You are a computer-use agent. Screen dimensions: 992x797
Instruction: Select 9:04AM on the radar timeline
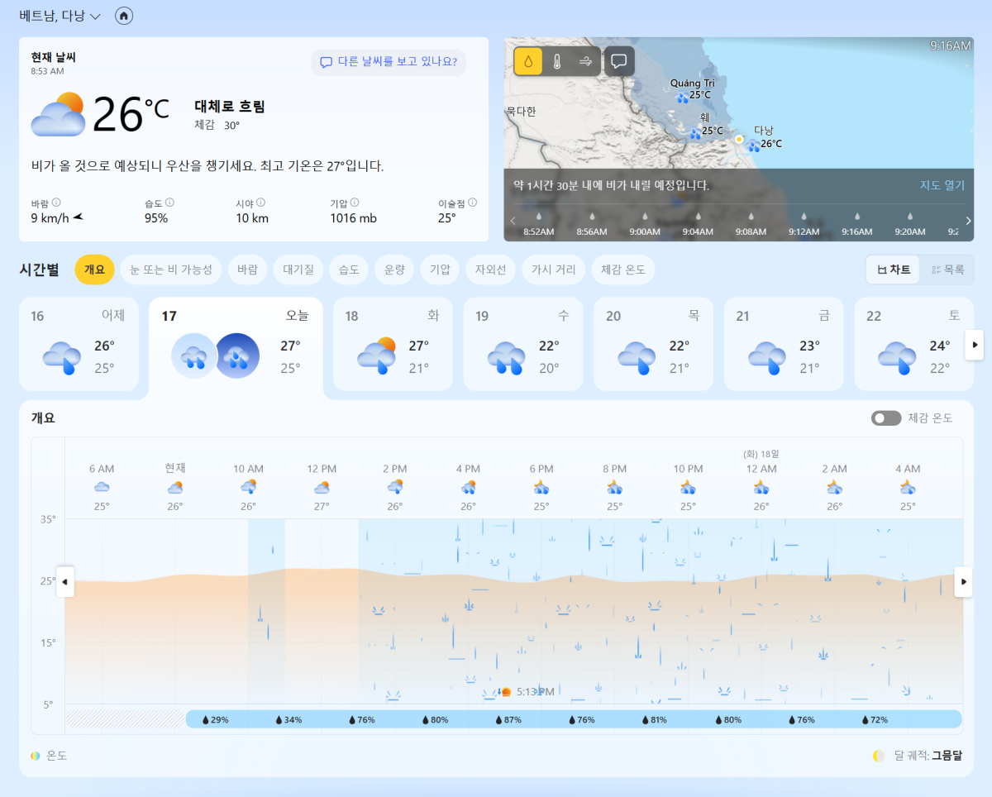(699, 225)
